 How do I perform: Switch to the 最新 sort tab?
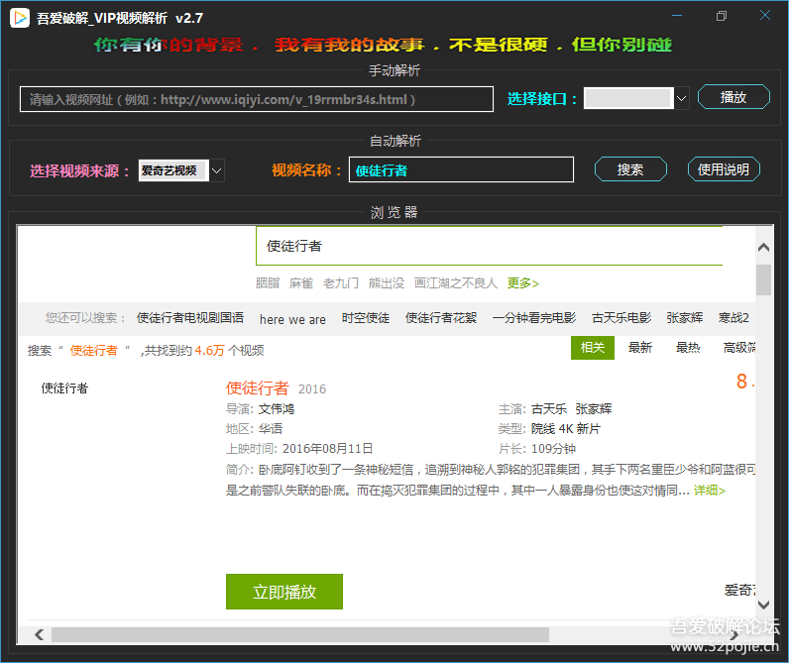[x=640, y=348]
